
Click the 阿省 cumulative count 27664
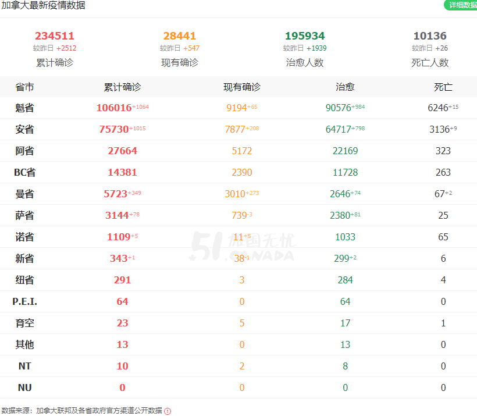coord(122,151)
